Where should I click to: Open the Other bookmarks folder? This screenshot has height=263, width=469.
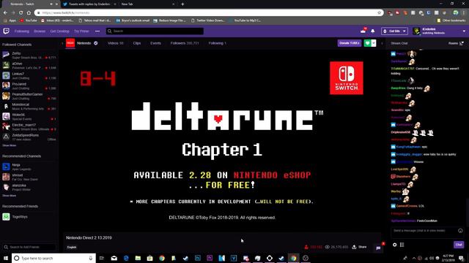click(451, 20)
